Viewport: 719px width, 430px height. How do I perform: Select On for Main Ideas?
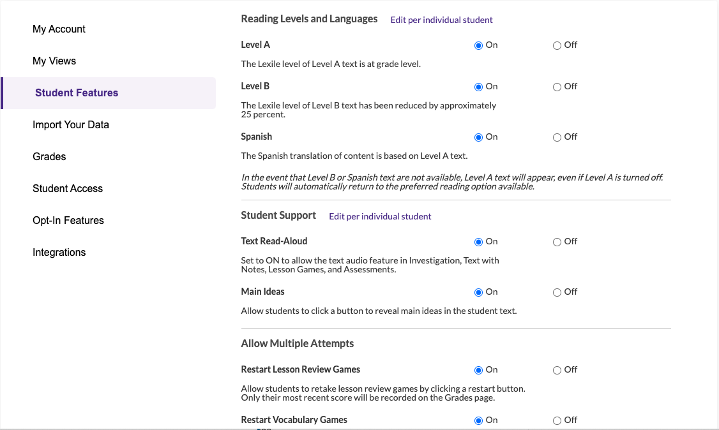(x=478, y=292)
